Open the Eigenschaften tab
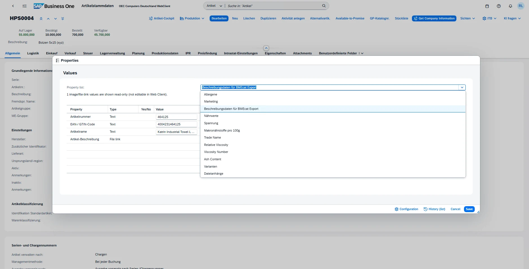Viewport: 529px width, 269px height. tap(275, 53)
